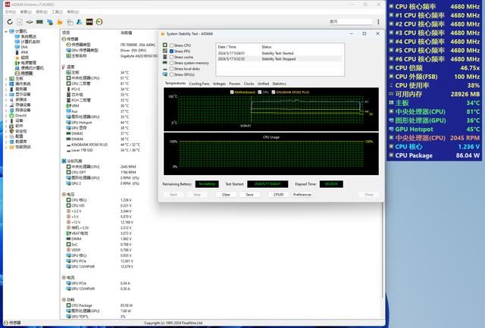The height and width of the screenshot is (328, 485).
Task: Click the Stress CPU chip icon
Action: 165,45
